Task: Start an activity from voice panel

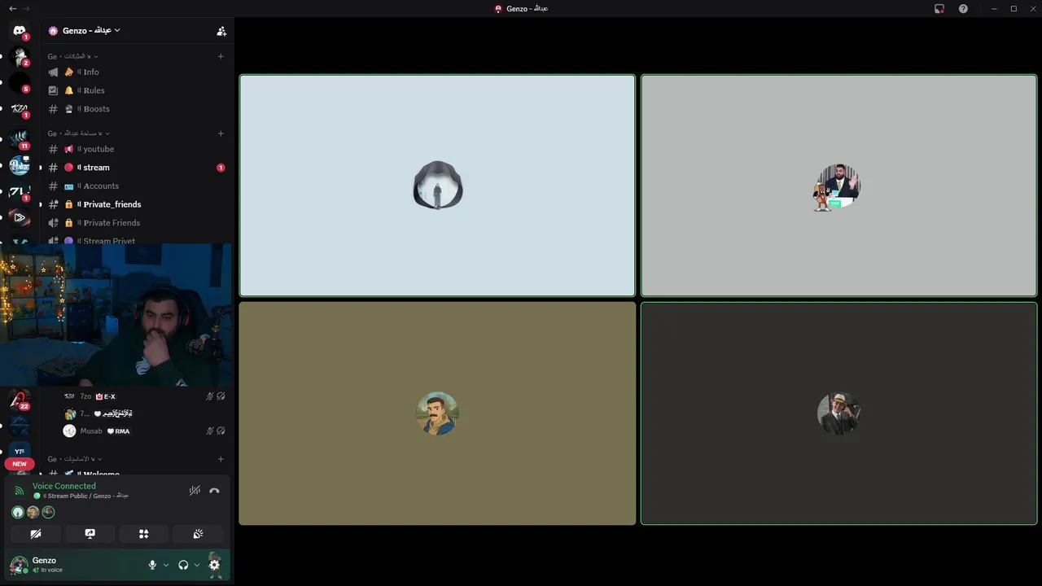Action: point(143,534)
